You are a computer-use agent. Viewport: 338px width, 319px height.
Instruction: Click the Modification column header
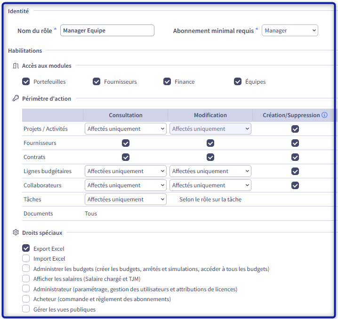click(x=210, y=115)
